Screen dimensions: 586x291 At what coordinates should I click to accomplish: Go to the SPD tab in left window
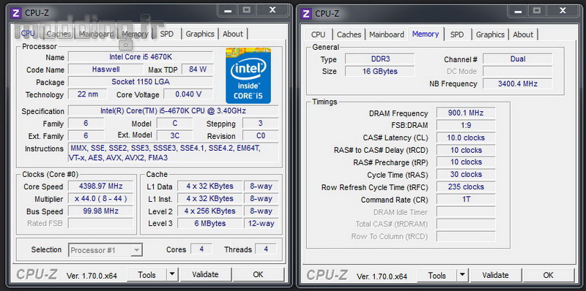click(x=167, y=34)
